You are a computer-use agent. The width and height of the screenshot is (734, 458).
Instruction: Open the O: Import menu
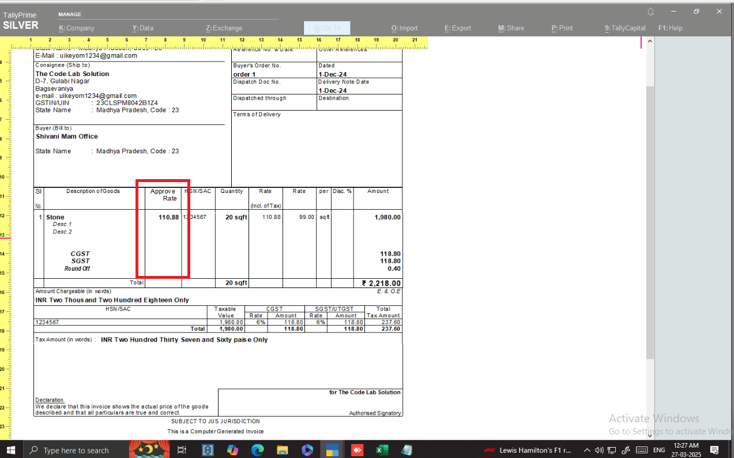point(404,28)
